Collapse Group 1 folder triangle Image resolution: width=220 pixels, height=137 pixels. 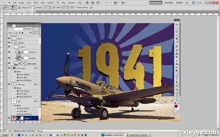12,43
